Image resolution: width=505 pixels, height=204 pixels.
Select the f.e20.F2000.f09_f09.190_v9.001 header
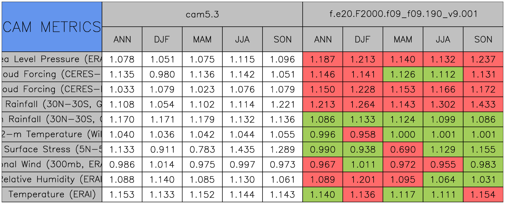(403, 14)
